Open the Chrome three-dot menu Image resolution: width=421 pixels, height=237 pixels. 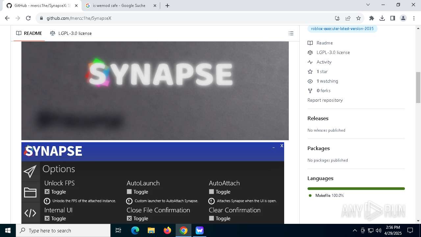point(414,18)
